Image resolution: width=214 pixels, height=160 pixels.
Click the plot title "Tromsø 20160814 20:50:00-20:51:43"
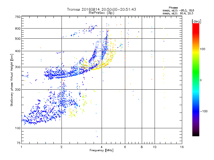pos(101,9)
